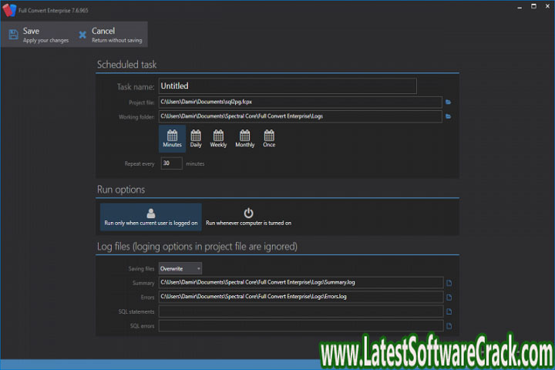Click the Save disk icon
This screenshot has height=370, width=555.
(13, 35)
